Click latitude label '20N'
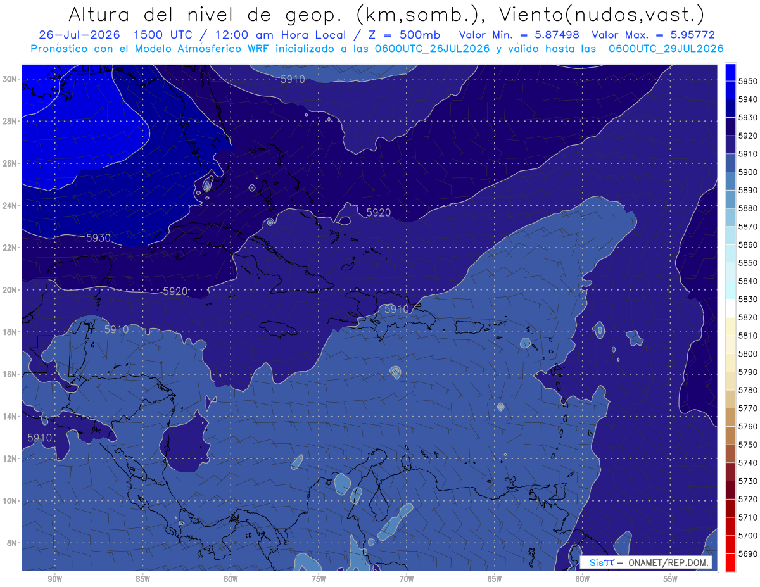The width and height of the screenshot is (760, 587). pos(9,290)
